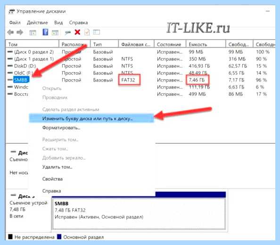The image size is (280, 245).
Task: Toggle the console tree toolbar icon
Action: (33, 33)
